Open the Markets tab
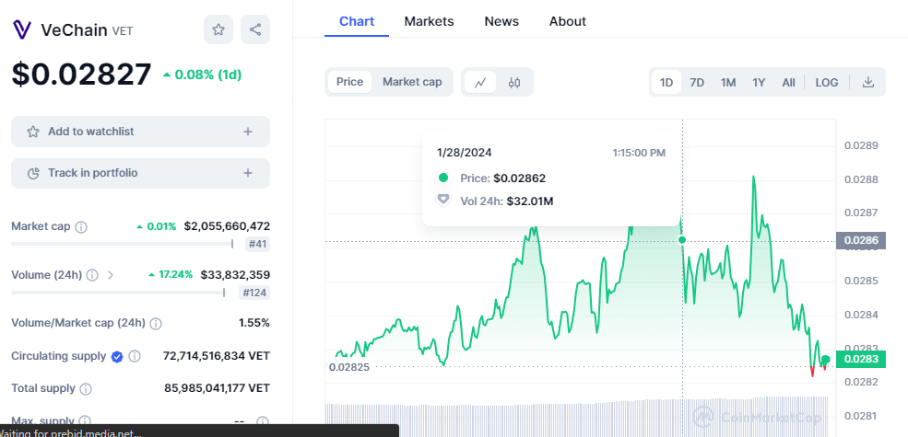Viewport: 908px width, 437px height. tap(429, 21)
